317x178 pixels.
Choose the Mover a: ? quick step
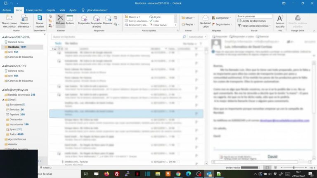(x=132, y=17)
